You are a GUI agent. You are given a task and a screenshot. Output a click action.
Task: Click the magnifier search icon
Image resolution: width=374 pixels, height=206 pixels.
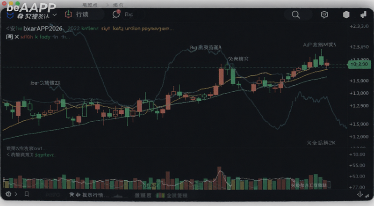point(296,15)
